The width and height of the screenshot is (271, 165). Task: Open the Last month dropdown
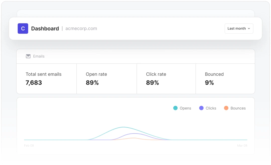[239, 28]
